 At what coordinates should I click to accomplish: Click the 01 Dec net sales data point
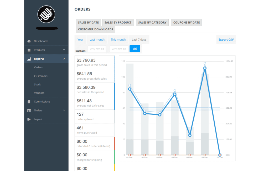pyautogui.click(x=130, y=89)
